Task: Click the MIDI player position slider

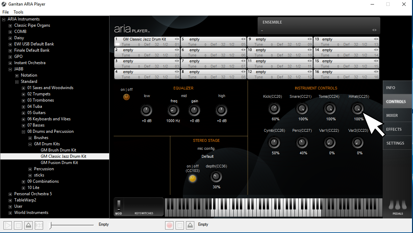Action: coord(71,225)
